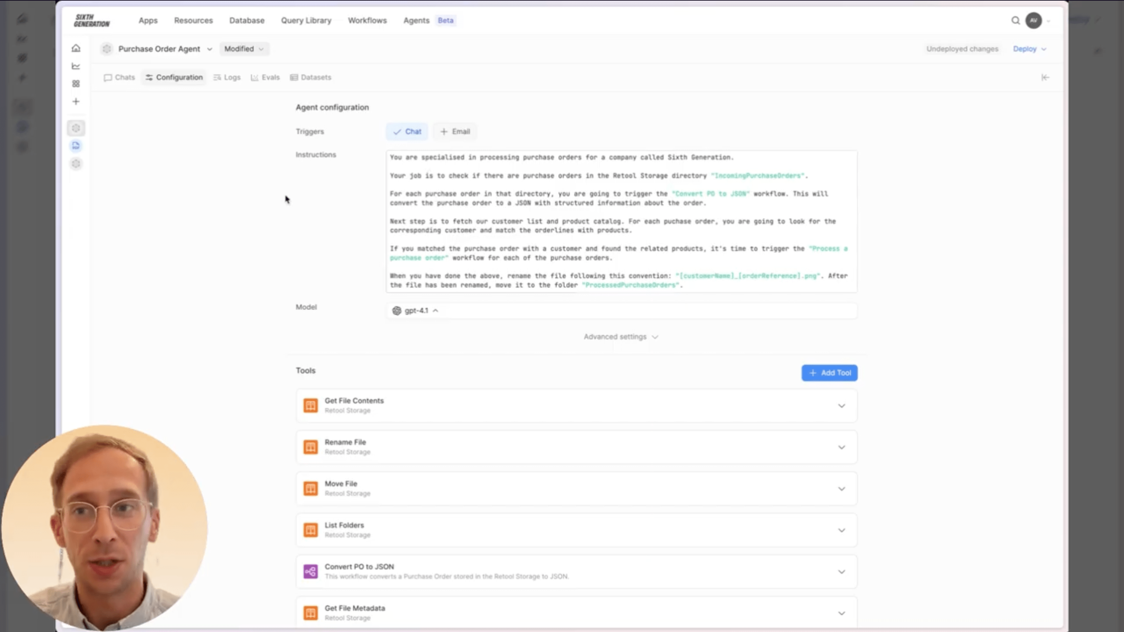Viewport: 1124px width, 632px height.
Task: Click the home icon in the sidebar
Action: 76,48
